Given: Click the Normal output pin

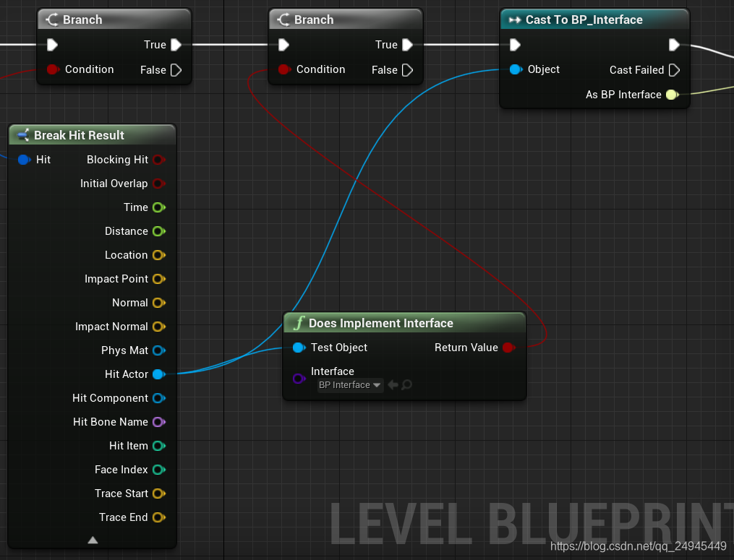Looking at the screenshot, I should click(158, 303).
